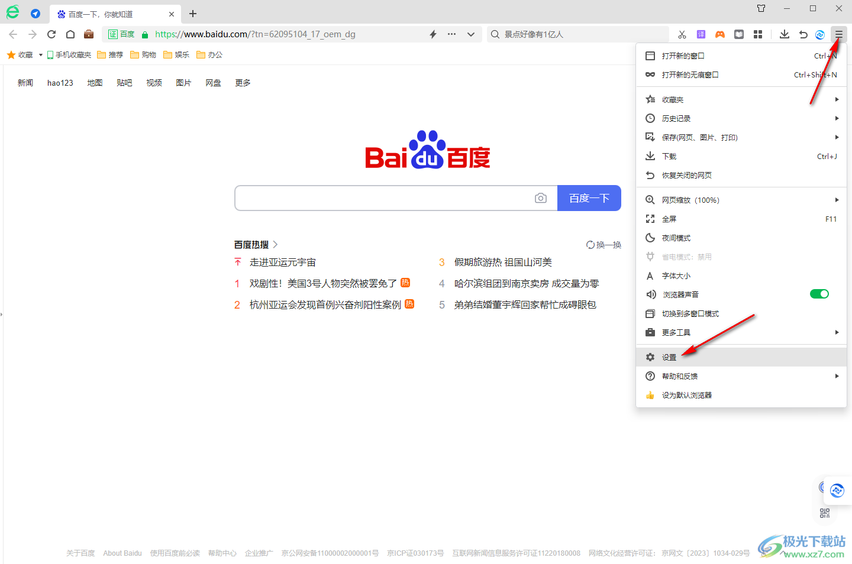Expand the 帮助和反馈 submenu
852x564 pixels.
(741, 376)
